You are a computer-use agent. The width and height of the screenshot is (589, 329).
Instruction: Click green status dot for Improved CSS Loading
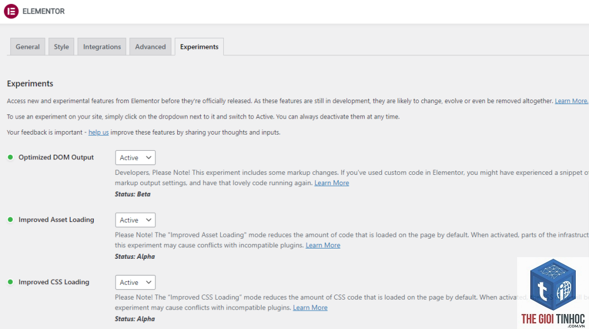pos(10,282)
